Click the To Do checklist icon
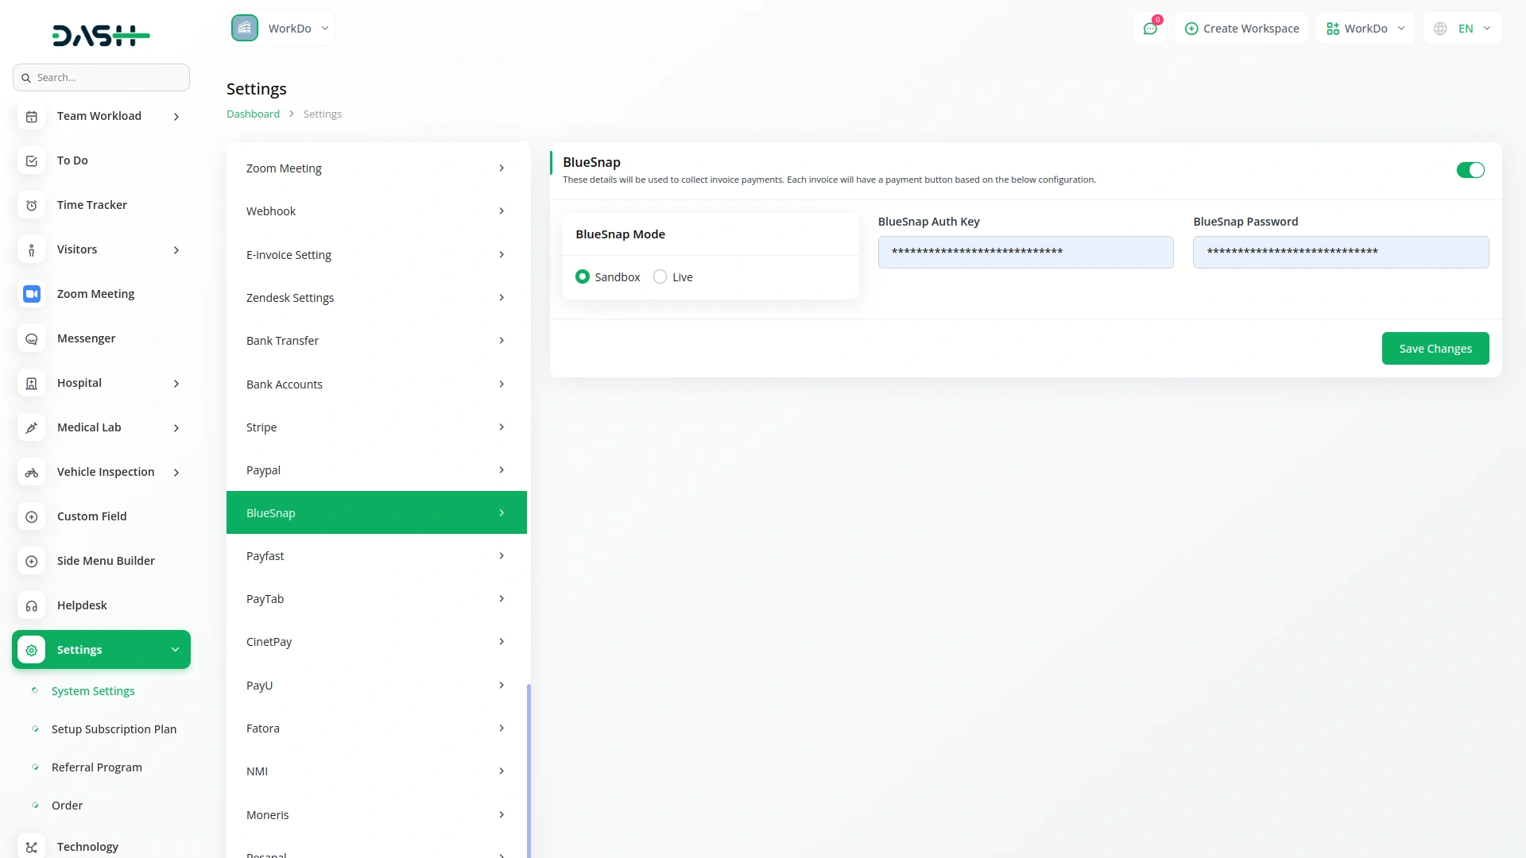 tap(31, 160)
